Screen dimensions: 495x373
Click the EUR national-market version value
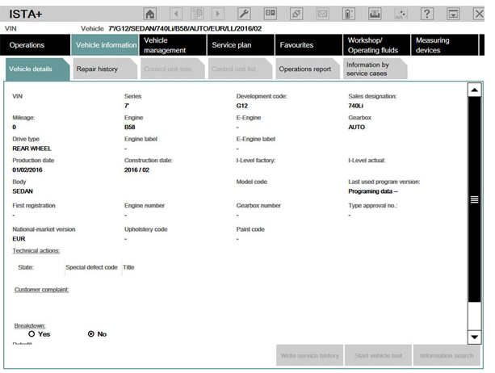pyautogui.click(x=19, y=239)
